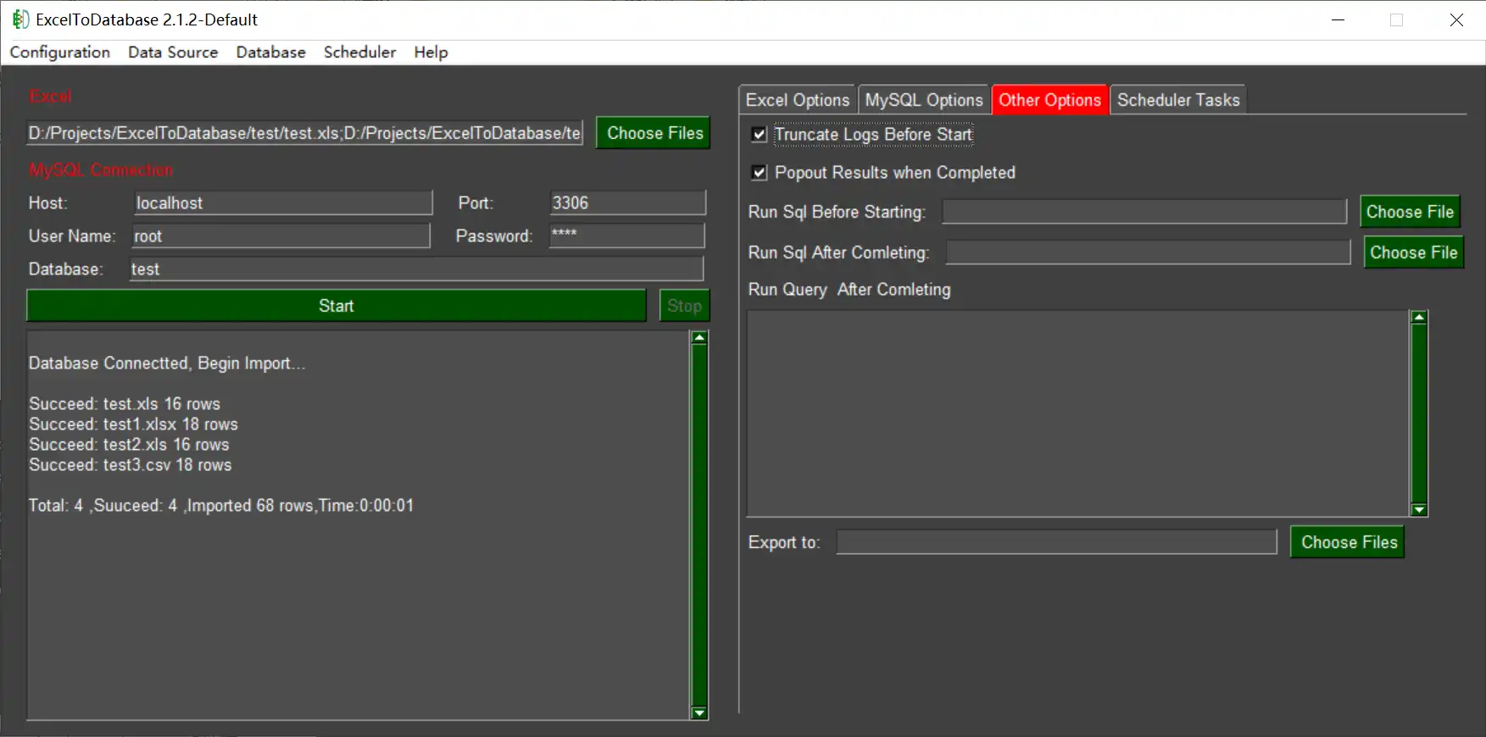Click the Port field showing 3306
The width and height of the screenshot is (1486, 737).
coord(627,202)
